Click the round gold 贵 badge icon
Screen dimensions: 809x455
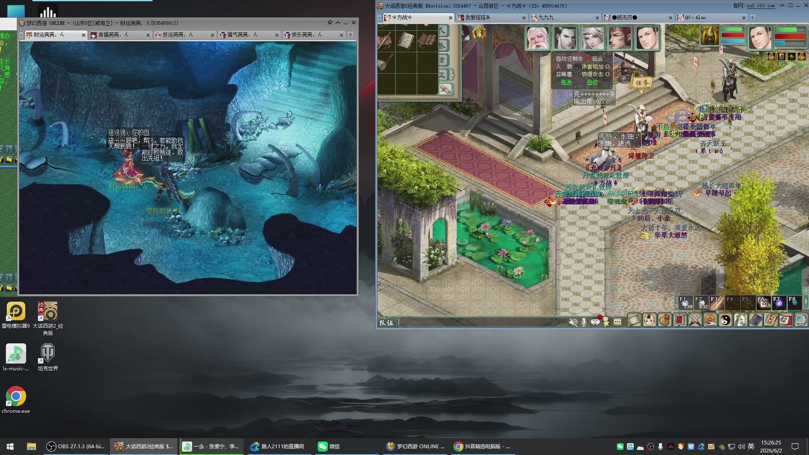[479, 32]
